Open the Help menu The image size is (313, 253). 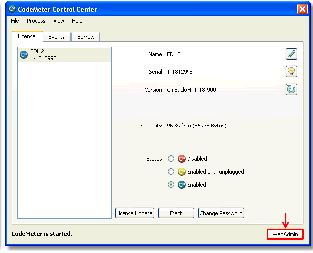pyautogui.click(x=77, y=21)
